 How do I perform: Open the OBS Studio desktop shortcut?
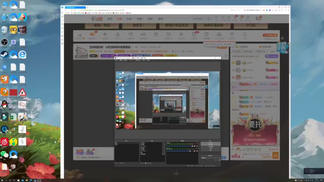point(4,42)
